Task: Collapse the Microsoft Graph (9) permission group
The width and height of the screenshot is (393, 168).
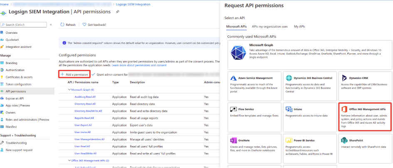Action: pyautogui.click(x=69, y=89)
